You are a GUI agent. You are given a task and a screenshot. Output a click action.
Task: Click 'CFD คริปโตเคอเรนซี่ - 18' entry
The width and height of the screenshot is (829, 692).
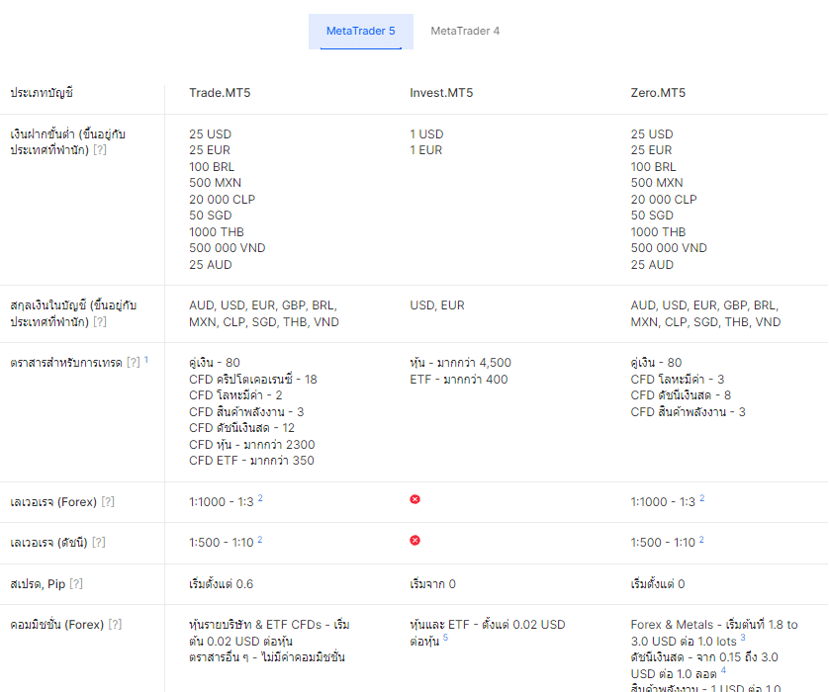click(x=253, y=380)
